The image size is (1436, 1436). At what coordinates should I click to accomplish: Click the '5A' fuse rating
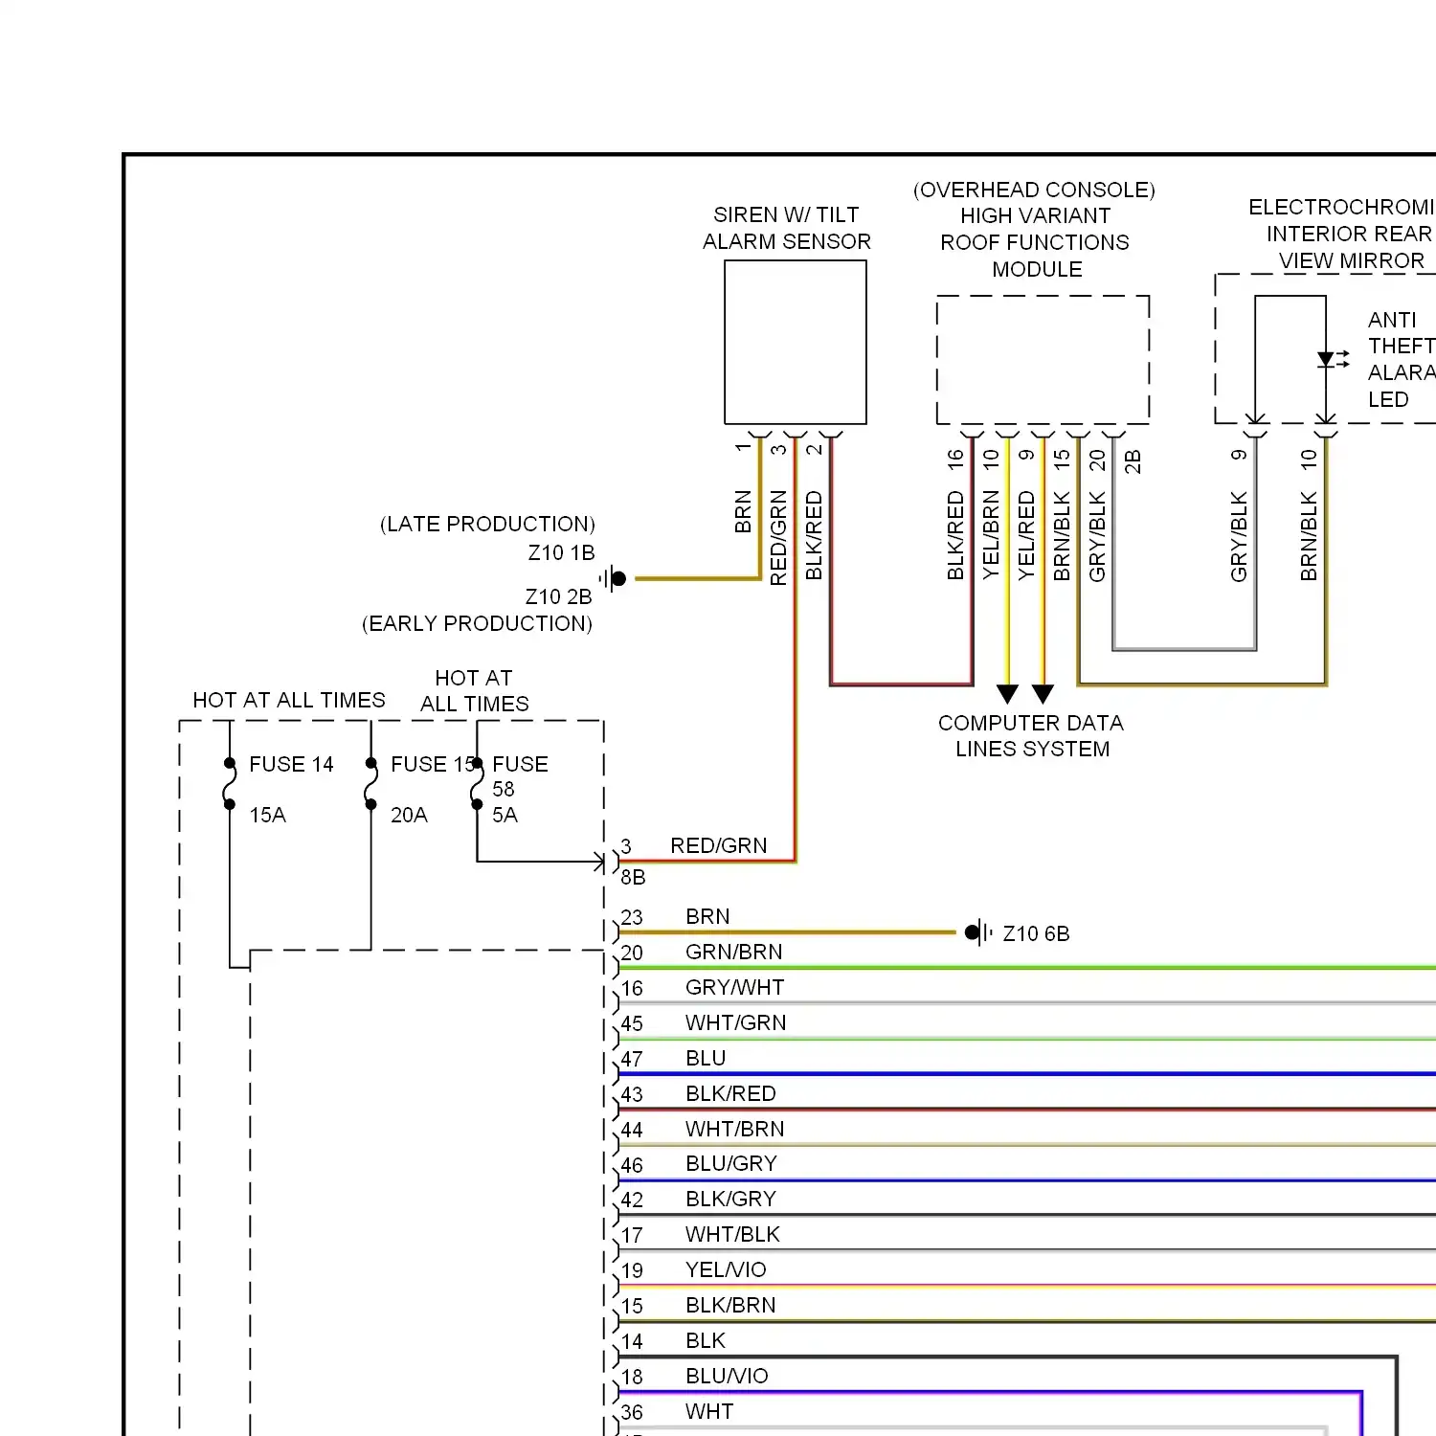click(x=505, y=815)
